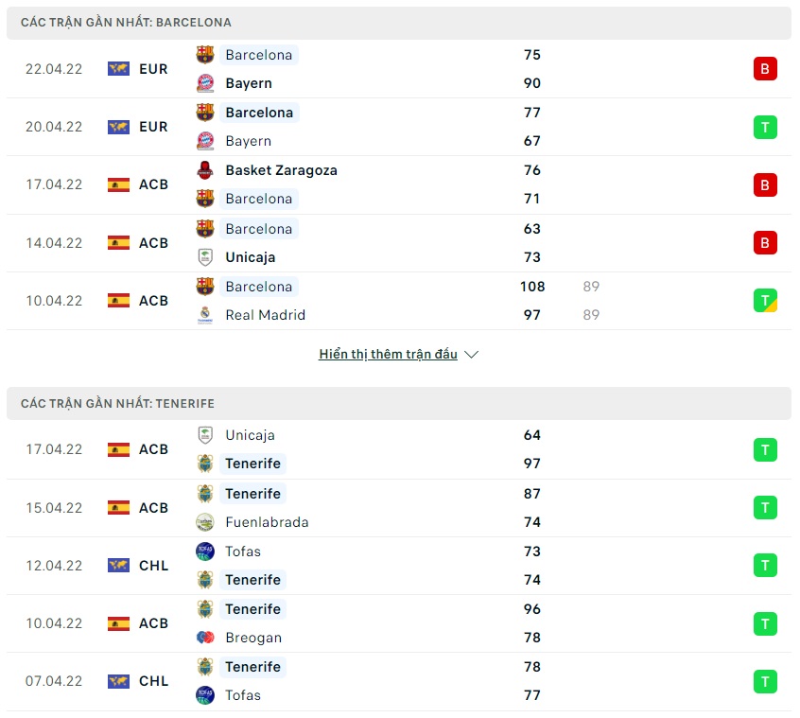Open the Real Madrid team name link

tap(265, 315)
